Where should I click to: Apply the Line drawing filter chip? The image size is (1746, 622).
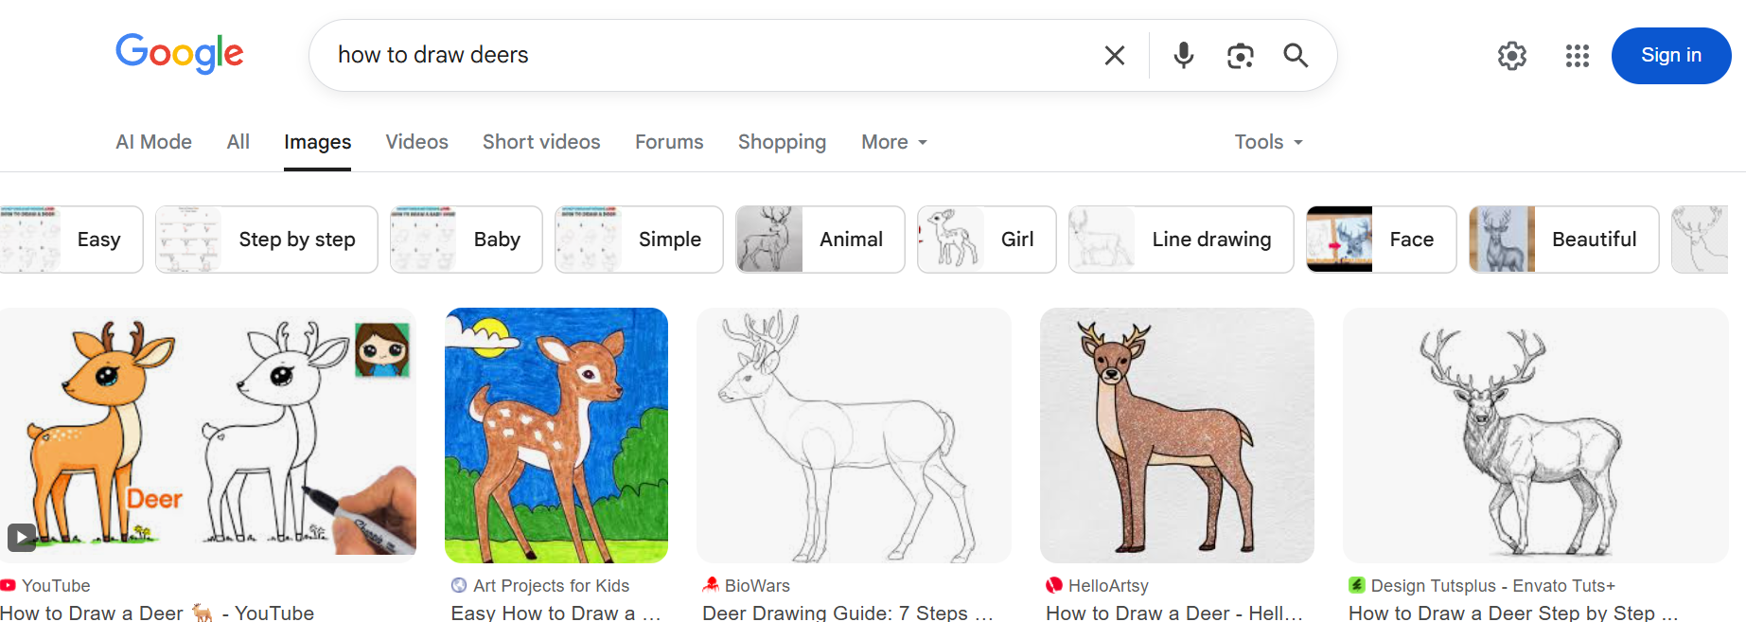tap(1181, 240)
